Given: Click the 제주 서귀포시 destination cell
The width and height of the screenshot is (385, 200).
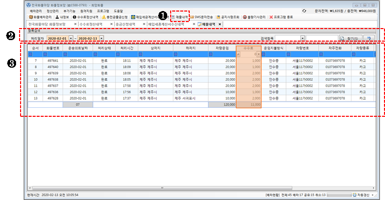Looking at the screenshot, I should point(191,98).
